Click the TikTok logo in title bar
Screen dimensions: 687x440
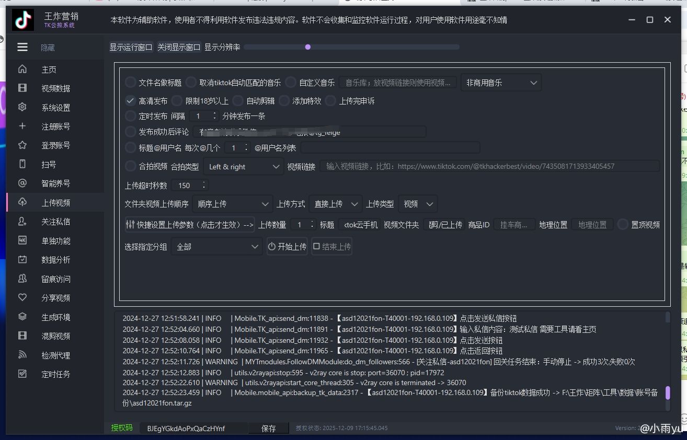(24, 20)
